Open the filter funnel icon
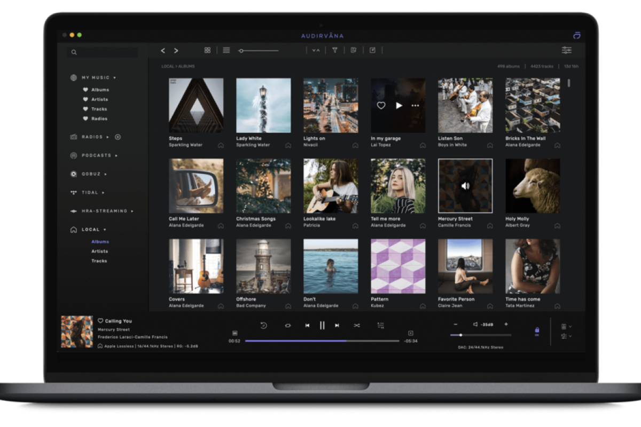Viewport: 641px width, 427px height. point(335,50)
